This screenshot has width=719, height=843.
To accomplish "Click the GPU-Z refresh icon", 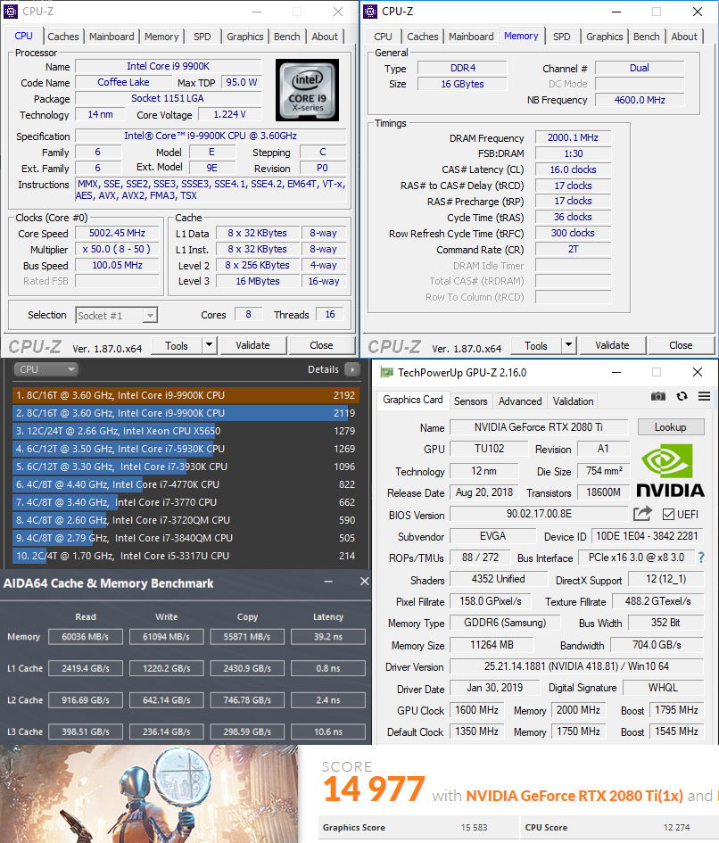I will [682, 397].
